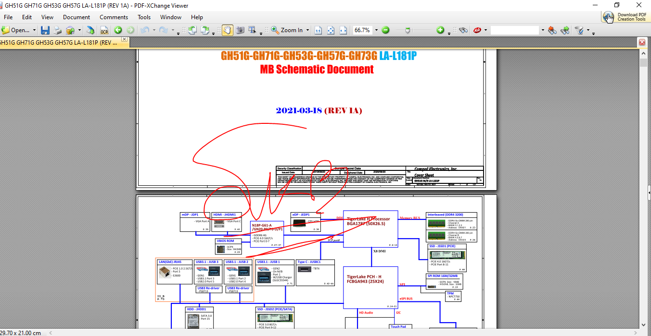The height and width of the screenshot is (336, 651).
Task: Click inside the search text box
Action: click(515, 30)
